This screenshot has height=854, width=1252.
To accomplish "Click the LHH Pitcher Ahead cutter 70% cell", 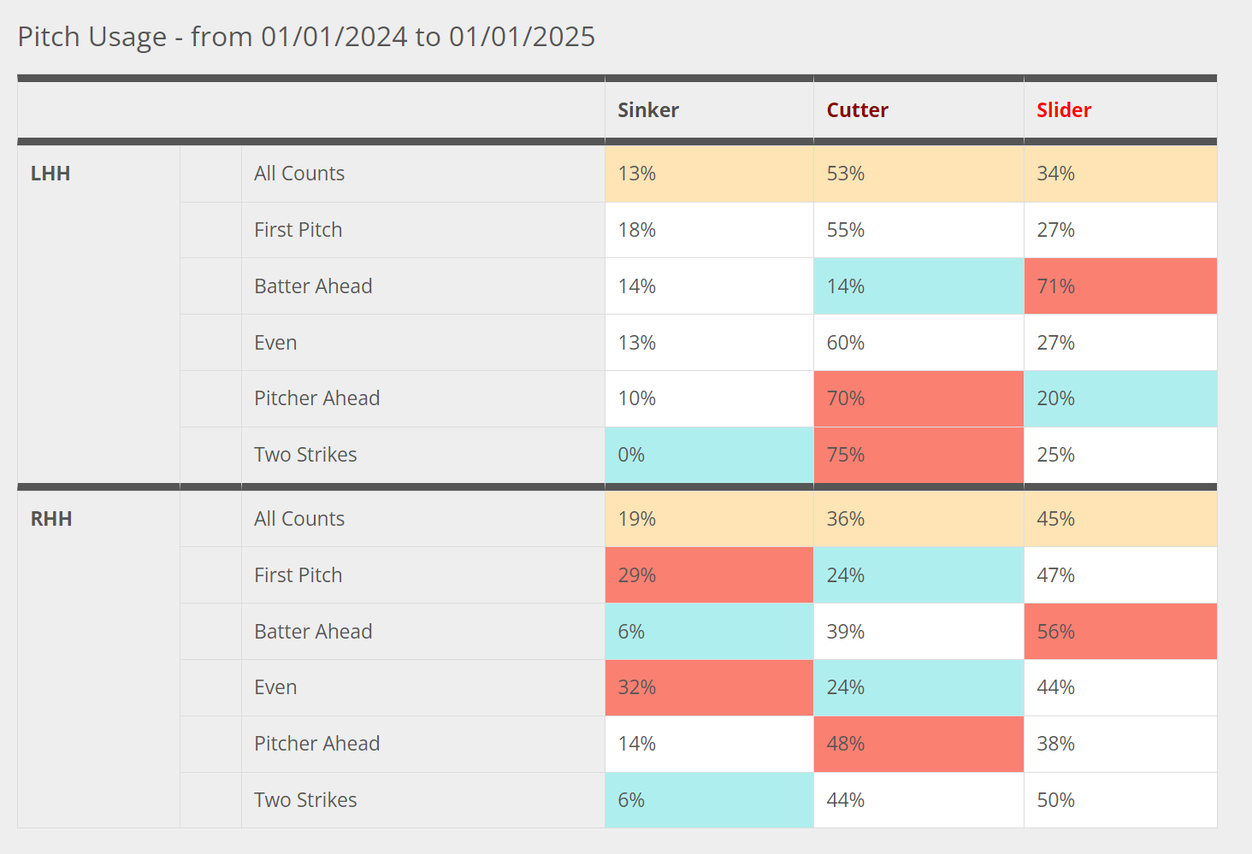I will (x=918, y=398).
